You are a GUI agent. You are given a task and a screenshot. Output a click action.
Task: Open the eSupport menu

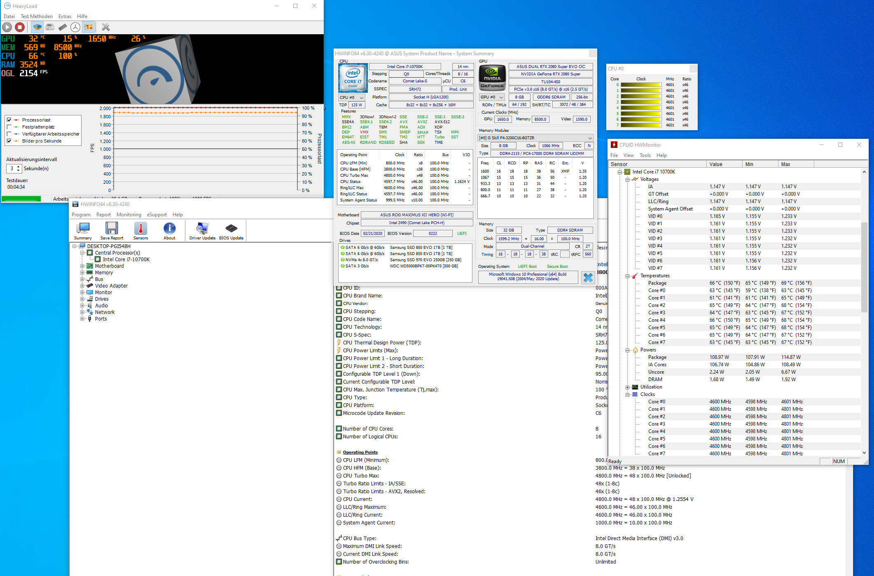[157, 215]
